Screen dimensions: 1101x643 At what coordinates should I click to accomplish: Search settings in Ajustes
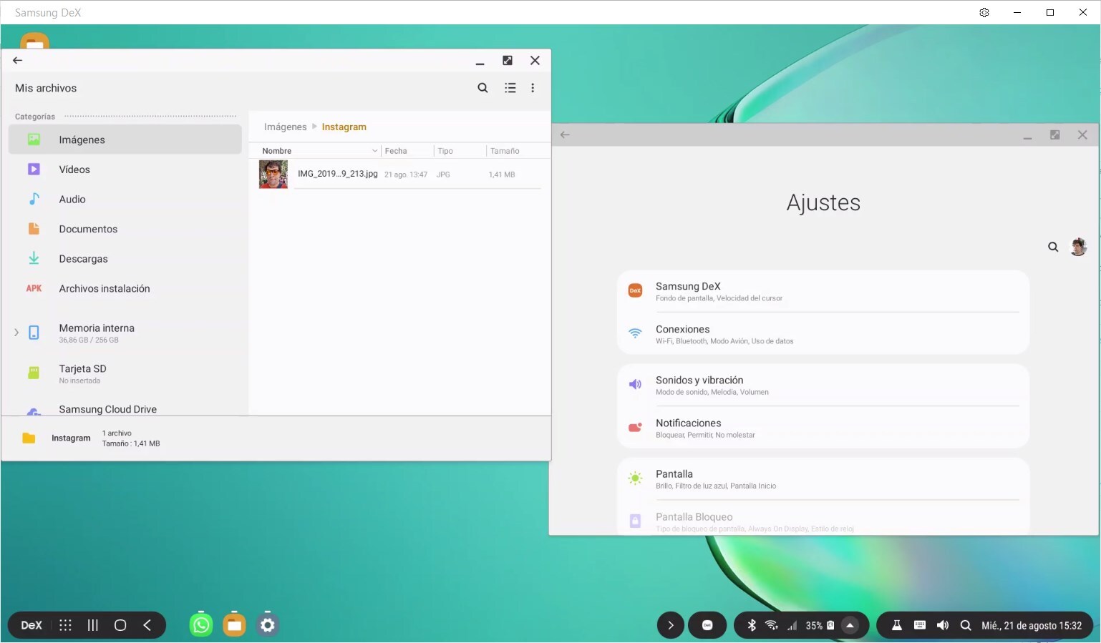click(x=1053, y=247)
